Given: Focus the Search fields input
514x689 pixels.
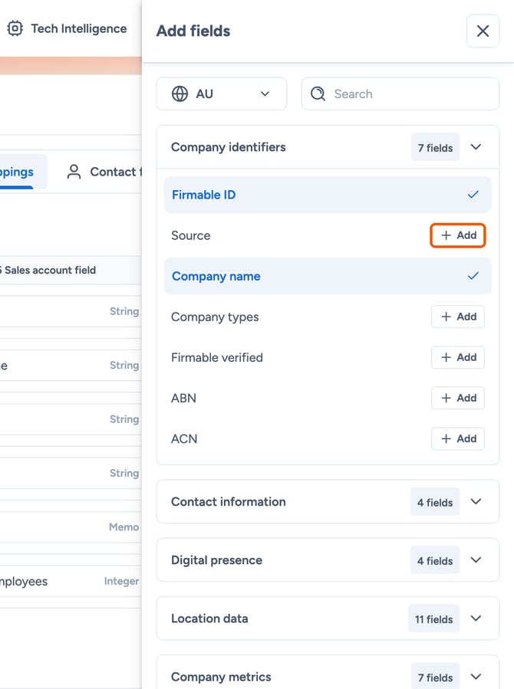Looking at the screenshot, I should (x=400, y=94).
